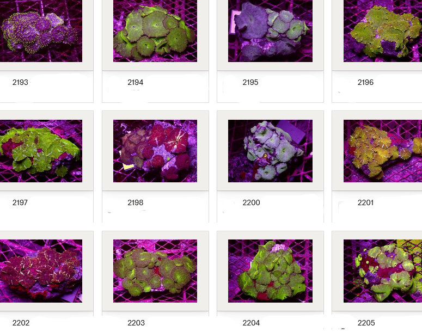This screenshot has width=422, height=332.
Task: Select the 2195 caption text
Action: click(250, 83)
